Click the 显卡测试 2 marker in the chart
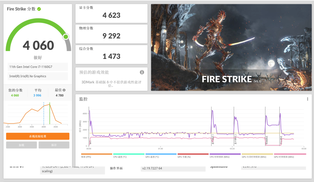 (x=236, y=139)
